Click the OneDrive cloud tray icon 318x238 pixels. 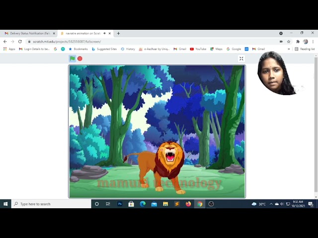[277, 204]
